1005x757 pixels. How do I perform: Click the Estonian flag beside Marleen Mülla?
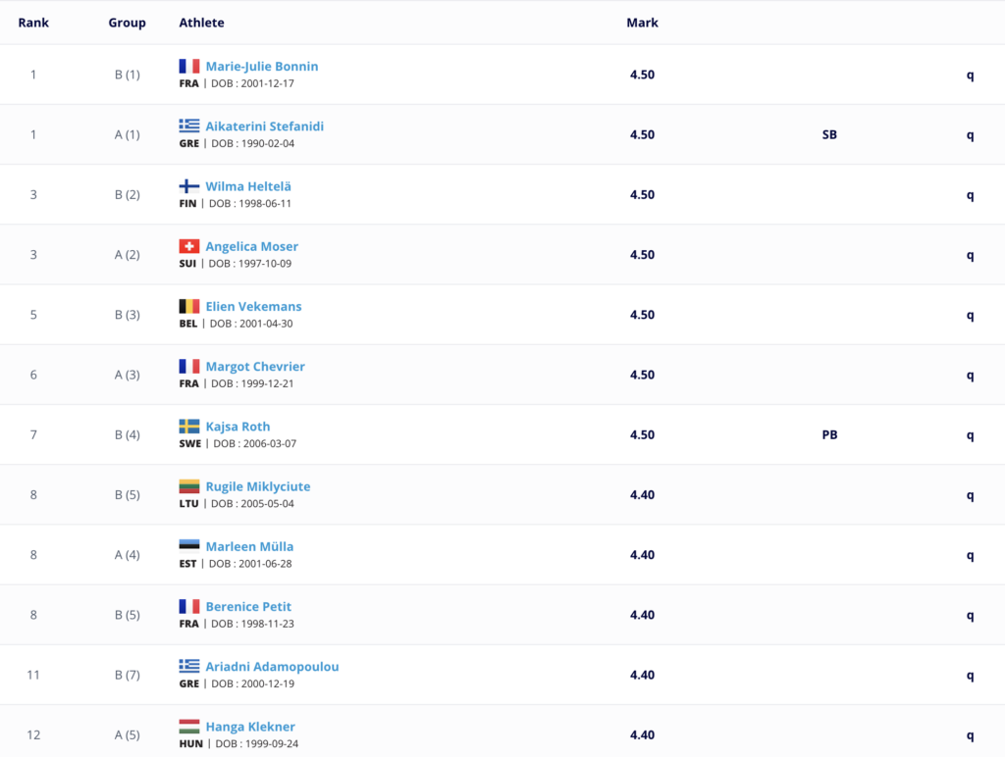click(189, 545)
